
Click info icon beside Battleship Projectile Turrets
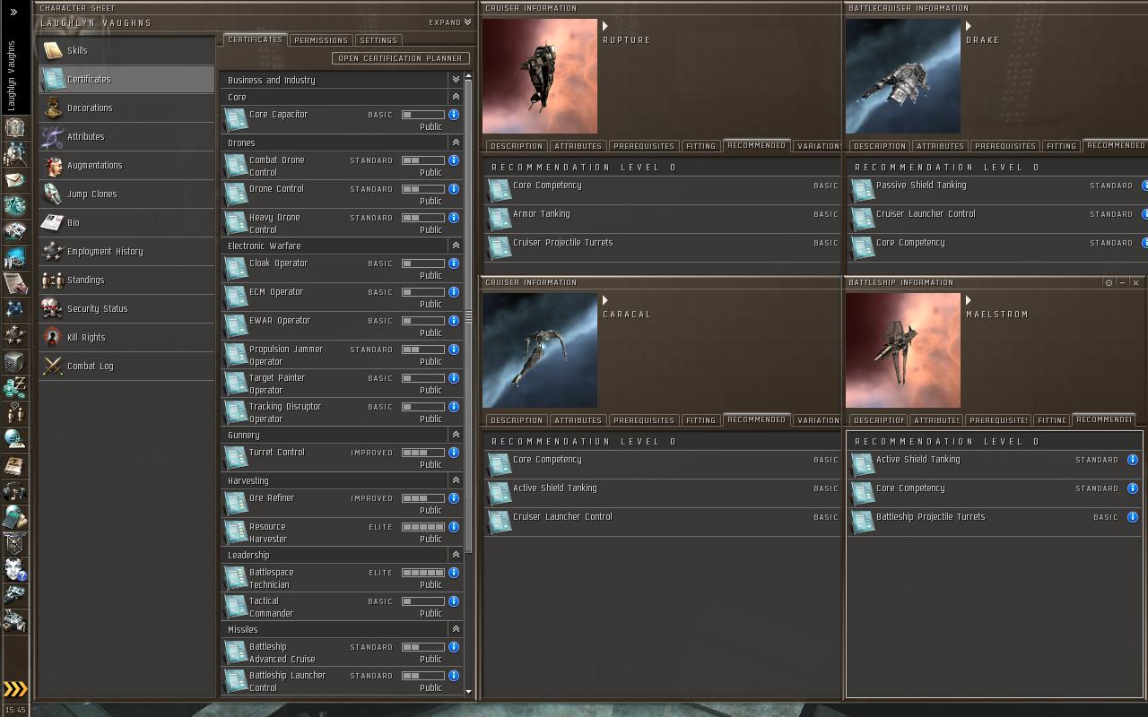pyautogui.click(x=1133, y=517)
